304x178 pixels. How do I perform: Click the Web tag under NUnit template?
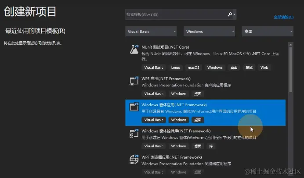pos(264,68)
